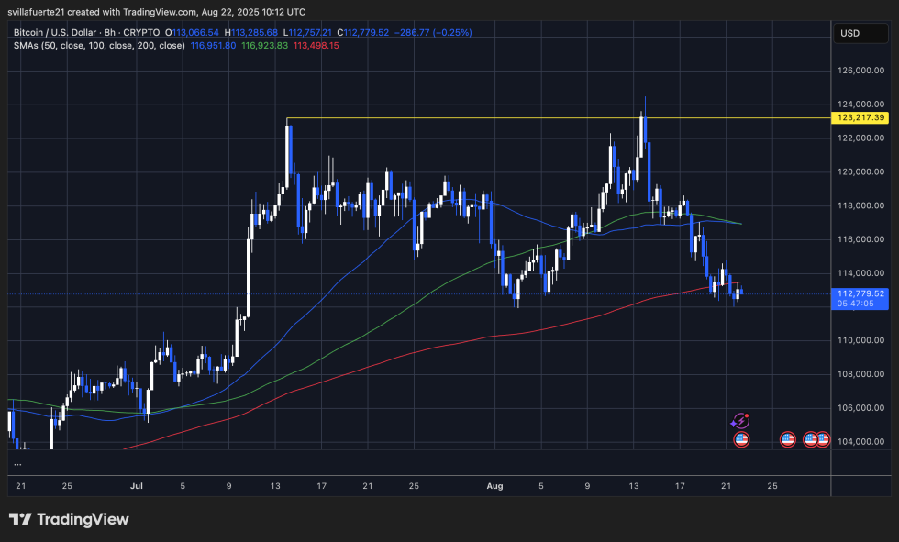Click the TradingView logo glyph at bottom left
The width and height of the screenshot is (899, 542).
(20, 520)
